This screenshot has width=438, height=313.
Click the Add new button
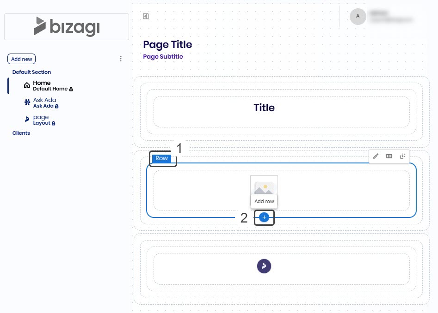[x=22, y=59]
